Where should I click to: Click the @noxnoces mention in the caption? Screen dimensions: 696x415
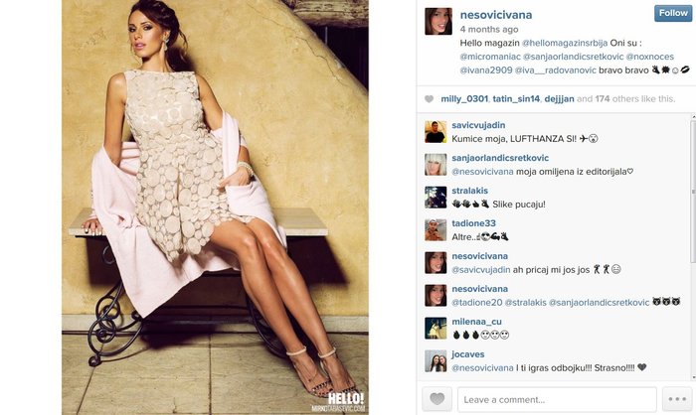pyautogui.click(x=650, y=57)
